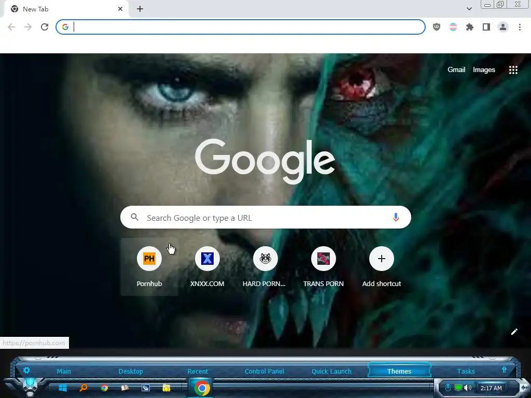Open the panda-icon HARD PORN shortcut

[x=265, y=267]
